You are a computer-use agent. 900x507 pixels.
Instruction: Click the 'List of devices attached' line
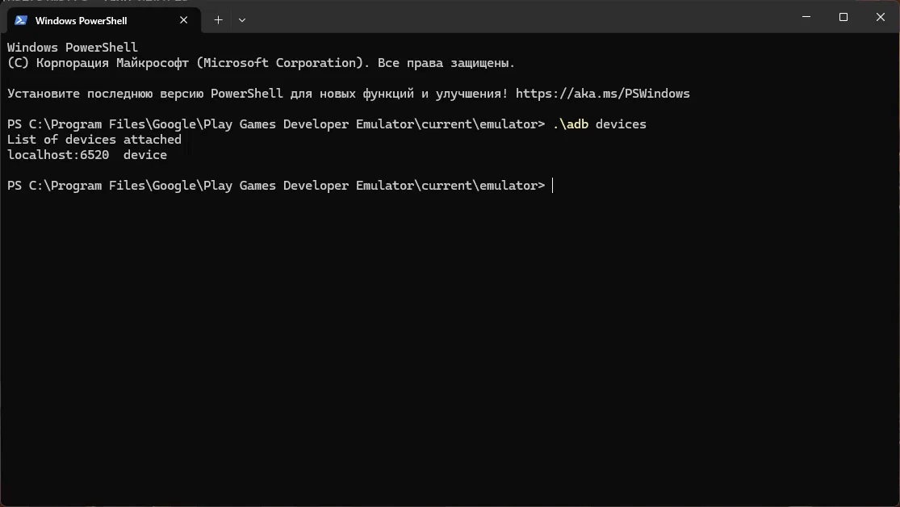click(x=94, y=140)
